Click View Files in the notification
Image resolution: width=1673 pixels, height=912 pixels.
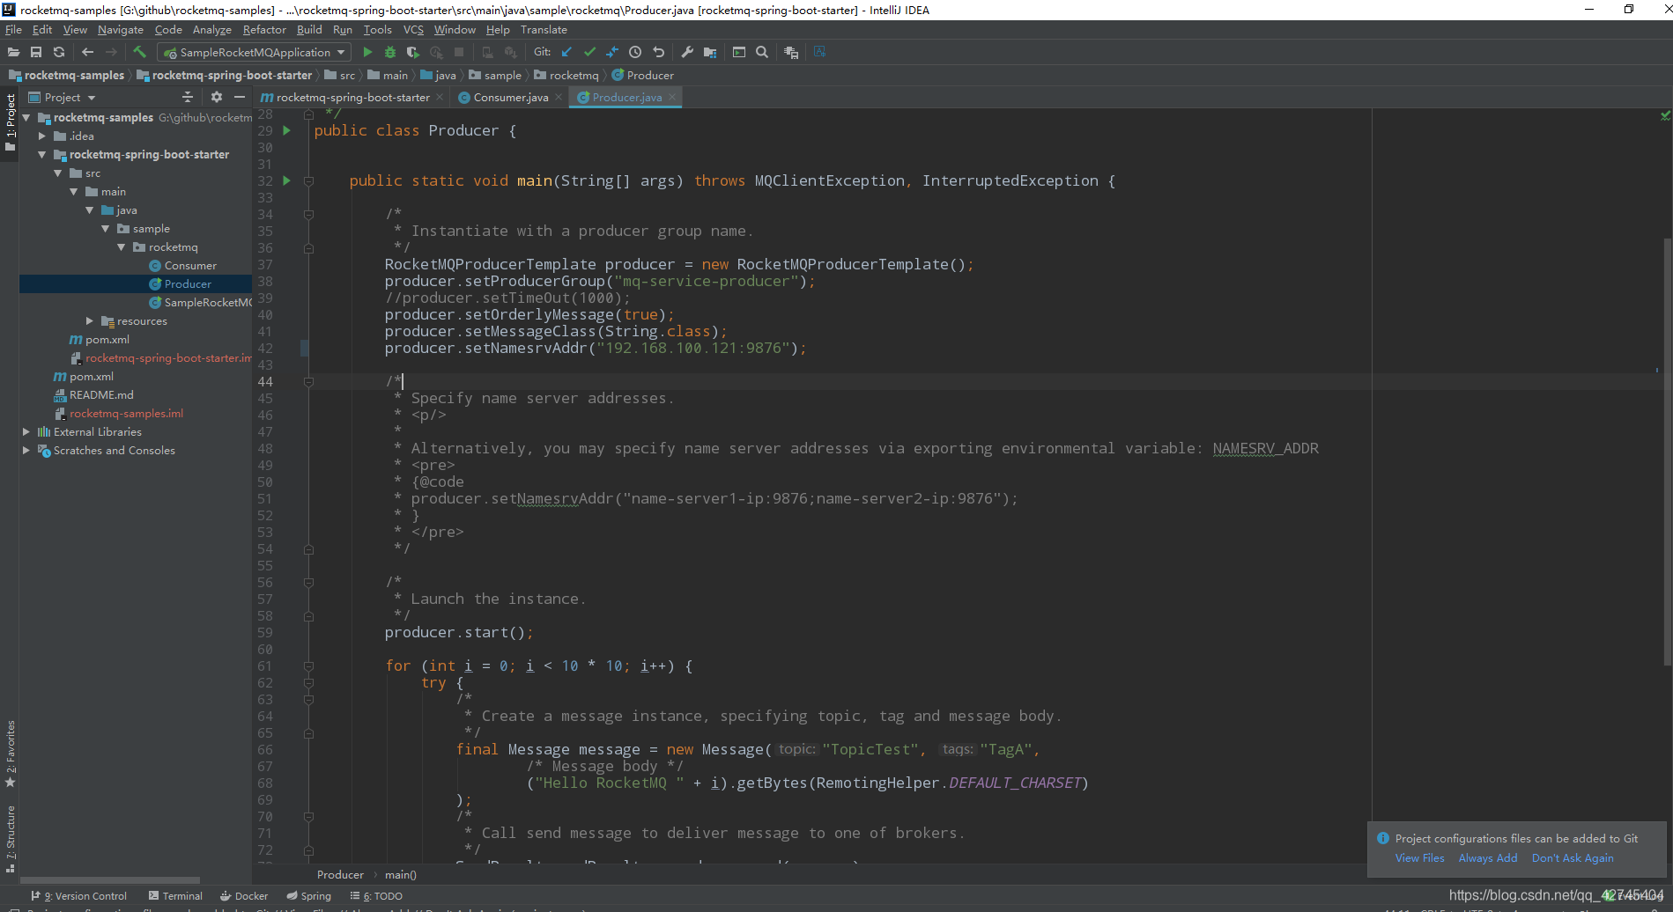pos(1419,857)
